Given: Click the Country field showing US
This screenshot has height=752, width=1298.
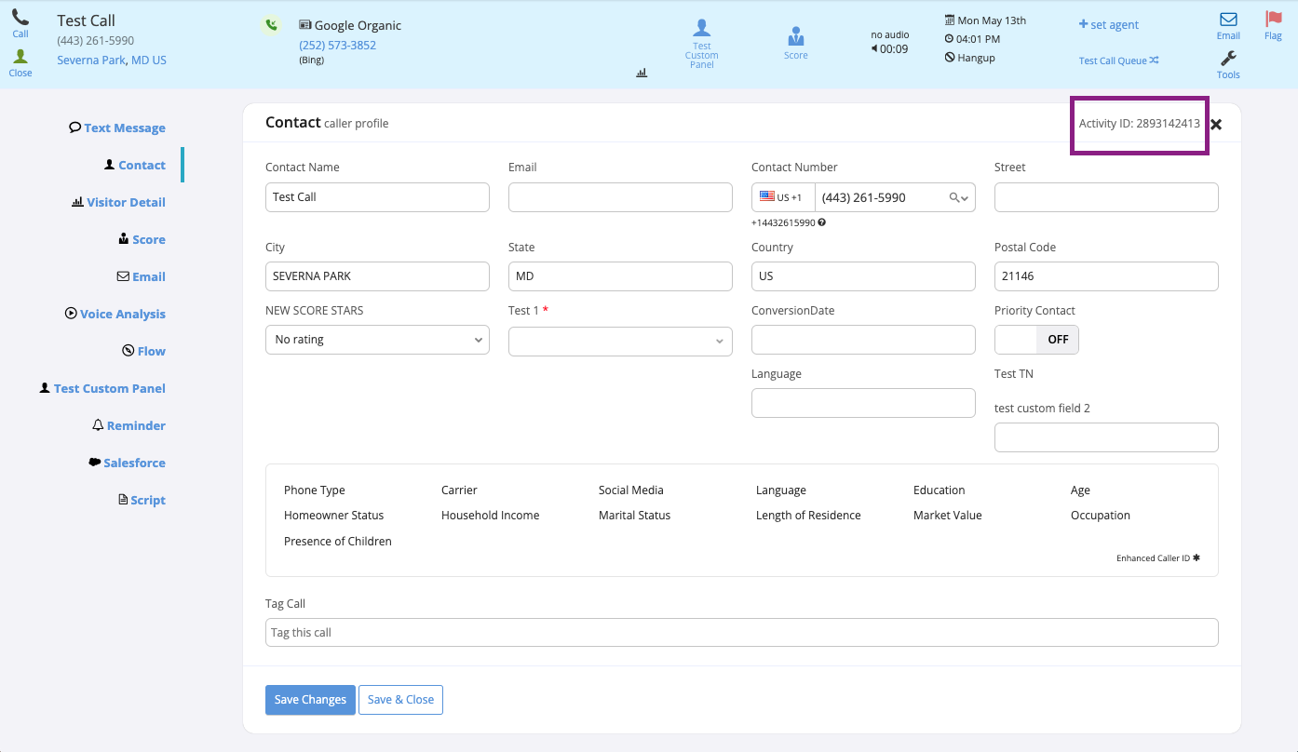Looking at the screenshot, I should click(x=863, y=276).
